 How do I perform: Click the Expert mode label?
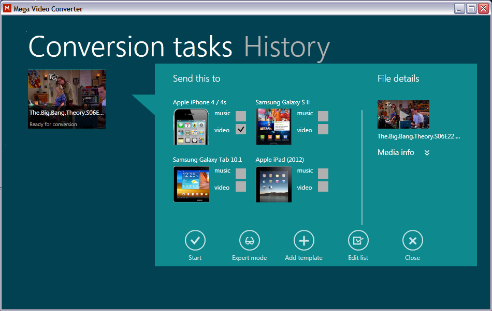pos(250,258)
